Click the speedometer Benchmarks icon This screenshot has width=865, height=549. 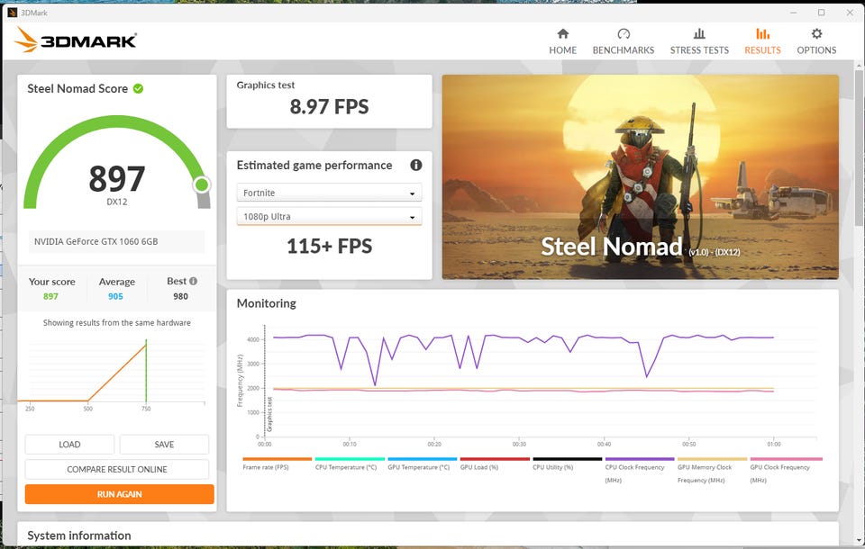coord(624,33)
